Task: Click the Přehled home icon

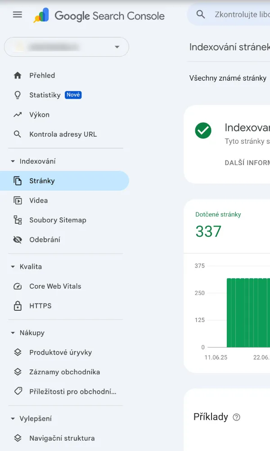Action: pyautogui.click(x=18, y=75)
